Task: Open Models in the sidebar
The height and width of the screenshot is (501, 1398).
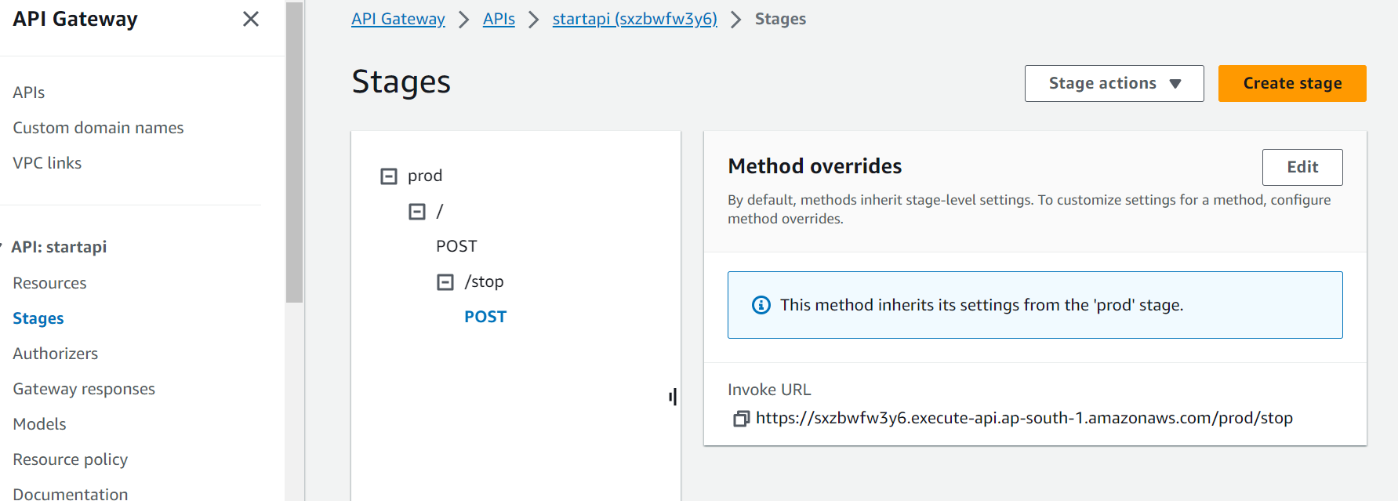Action: tap(39, 424)
